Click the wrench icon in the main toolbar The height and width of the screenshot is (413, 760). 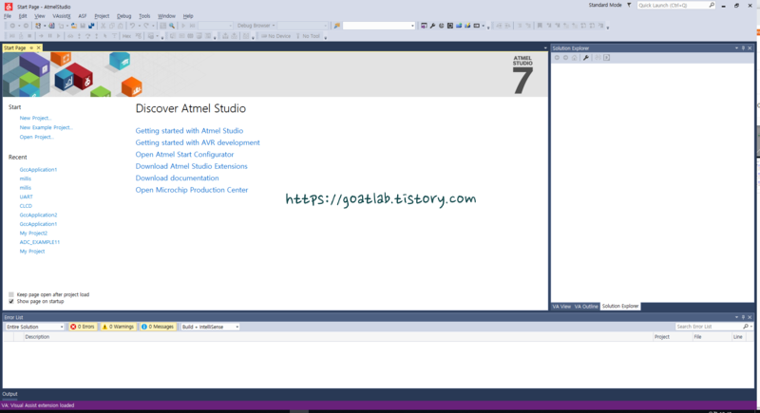click(x=432, y=26)
